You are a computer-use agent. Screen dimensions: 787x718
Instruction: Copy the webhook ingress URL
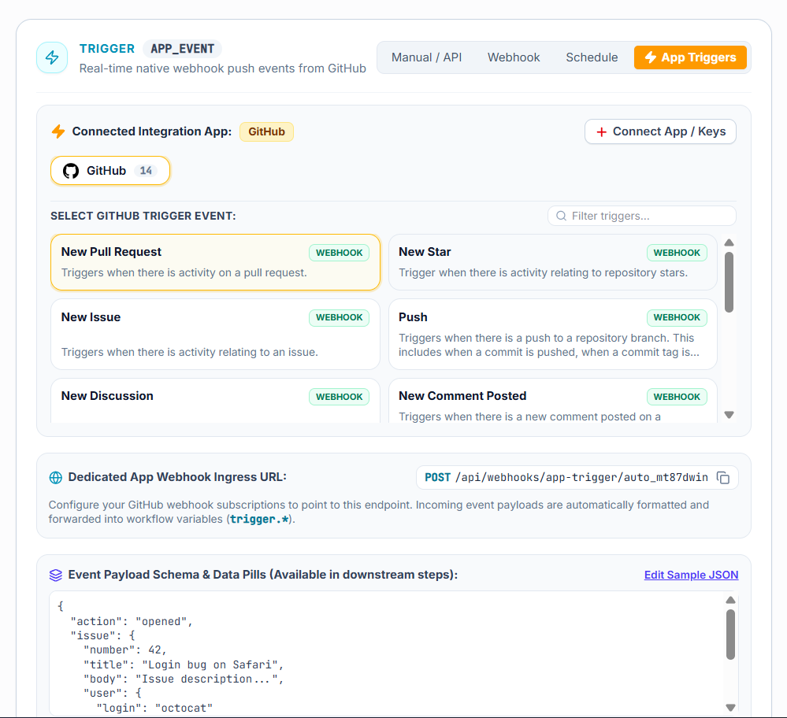722,478
